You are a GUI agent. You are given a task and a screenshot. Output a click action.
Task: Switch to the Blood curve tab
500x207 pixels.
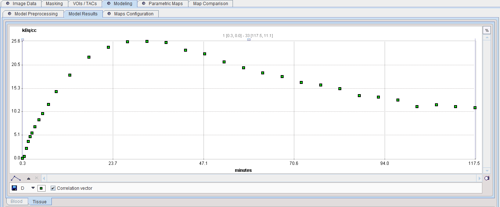coord(17,202)
